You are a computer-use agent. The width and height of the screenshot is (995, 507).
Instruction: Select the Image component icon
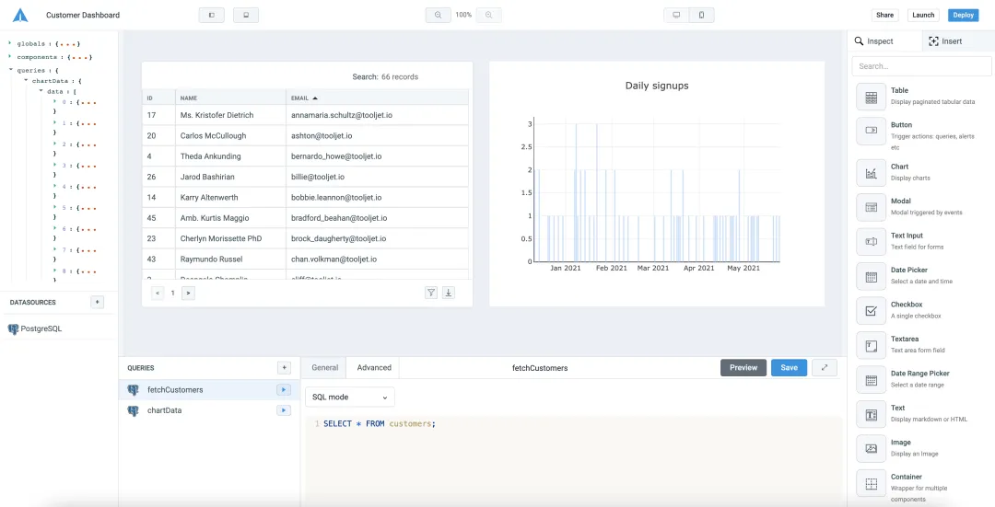tap(872, 448)
